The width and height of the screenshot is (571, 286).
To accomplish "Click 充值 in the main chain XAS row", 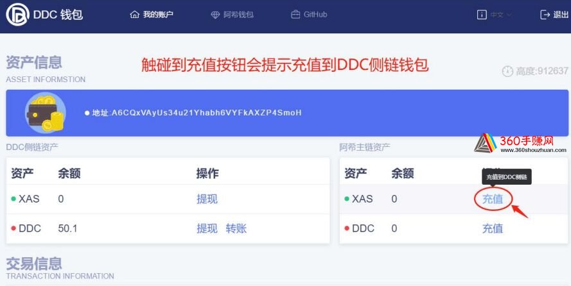I will (493, 199).
